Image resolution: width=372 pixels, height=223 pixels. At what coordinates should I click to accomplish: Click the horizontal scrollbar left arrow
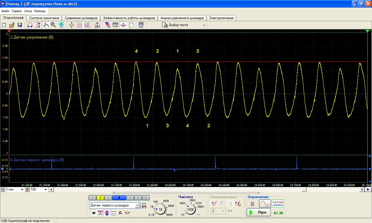point(51,189)
